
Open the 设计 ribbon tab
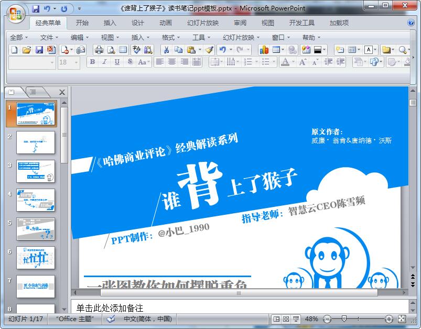pyautogui.click(x=138, y=23)
